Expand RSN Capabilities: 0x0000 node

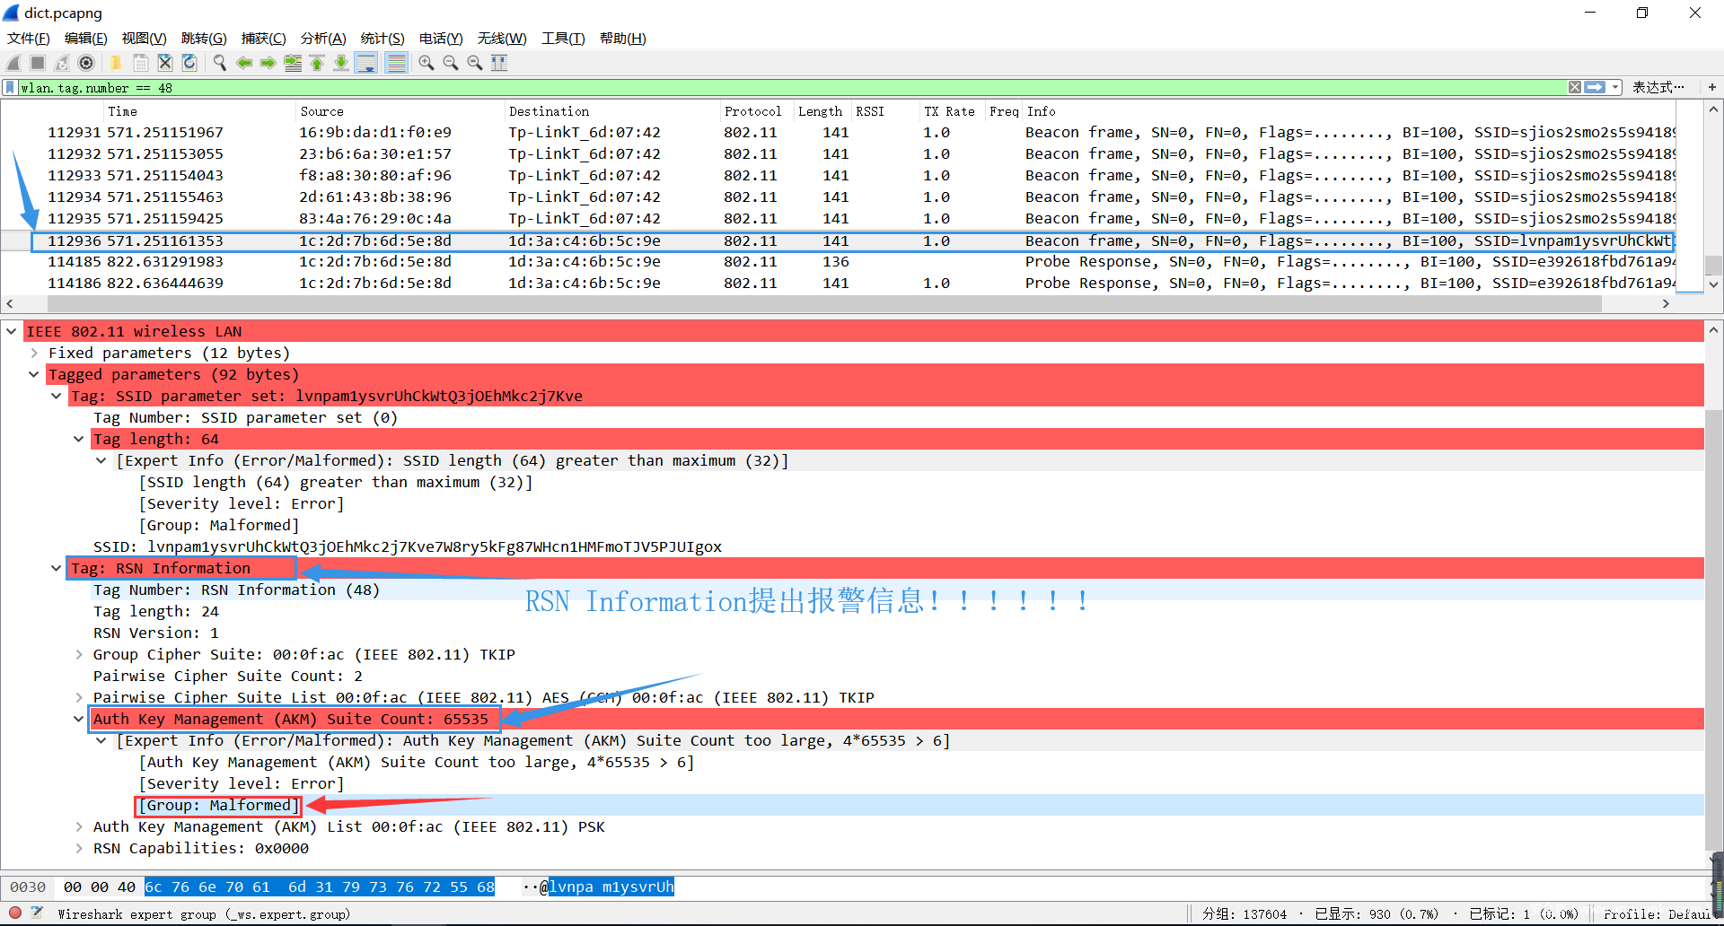coord(79,848)
